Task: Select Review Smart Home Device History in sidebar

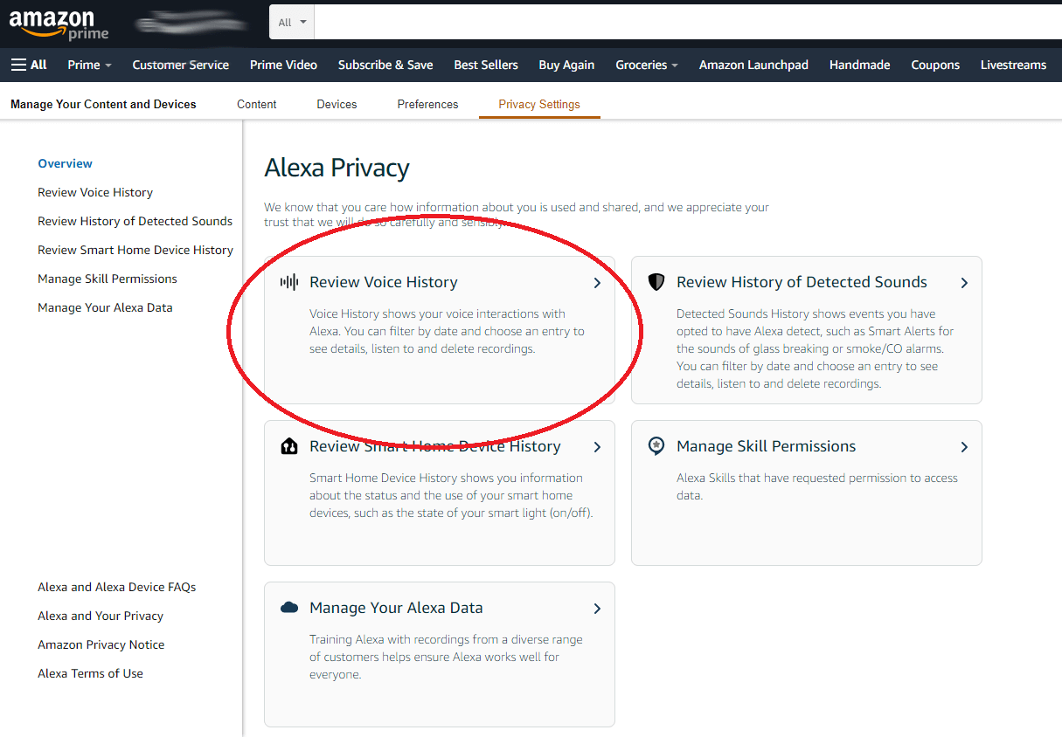Action: pos(135,250)
